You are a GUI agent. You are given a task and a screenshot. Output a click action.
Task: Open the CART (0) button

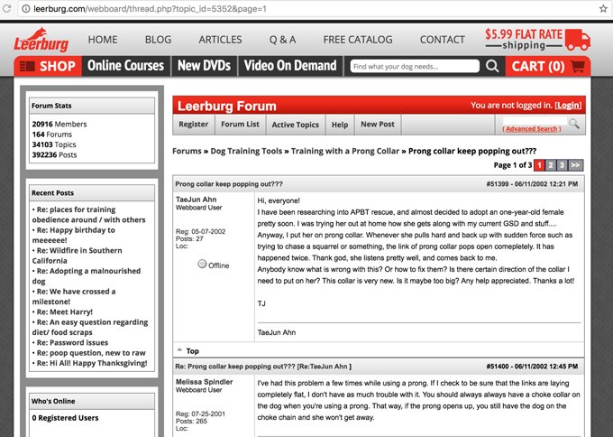548,66
